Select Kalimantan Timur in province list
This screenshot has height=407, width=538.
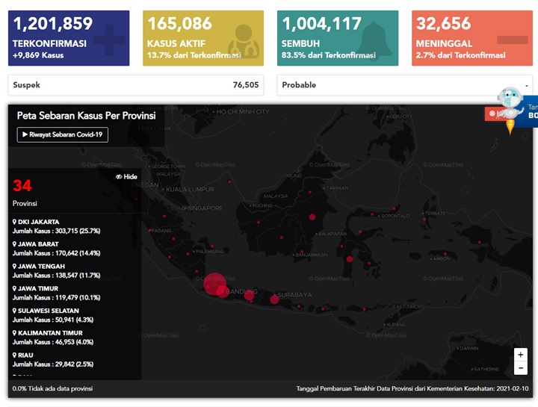(x=53, y=338)
